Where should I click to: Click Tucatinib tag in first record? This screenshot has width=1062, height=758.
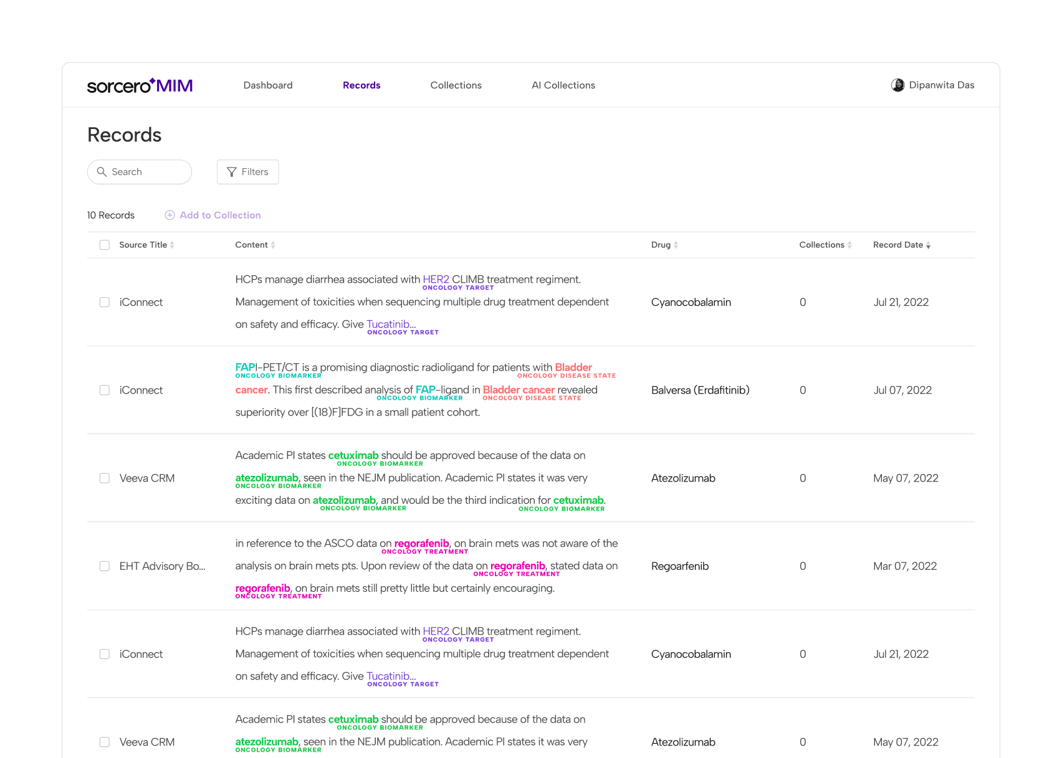(388, 325)
